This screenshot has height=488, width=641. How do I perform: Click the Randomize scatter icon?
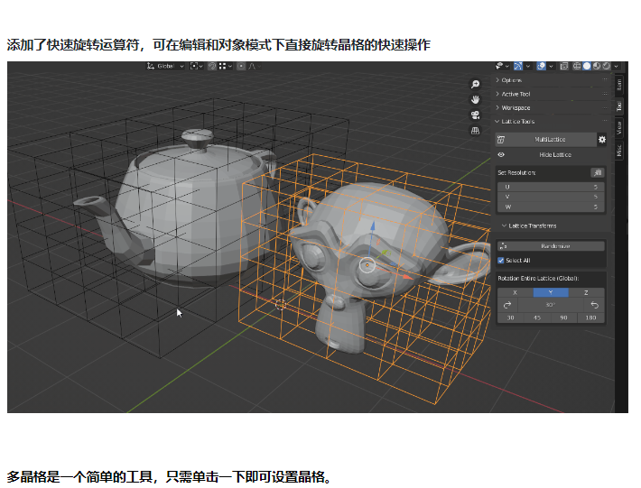[x=503, y=246]
